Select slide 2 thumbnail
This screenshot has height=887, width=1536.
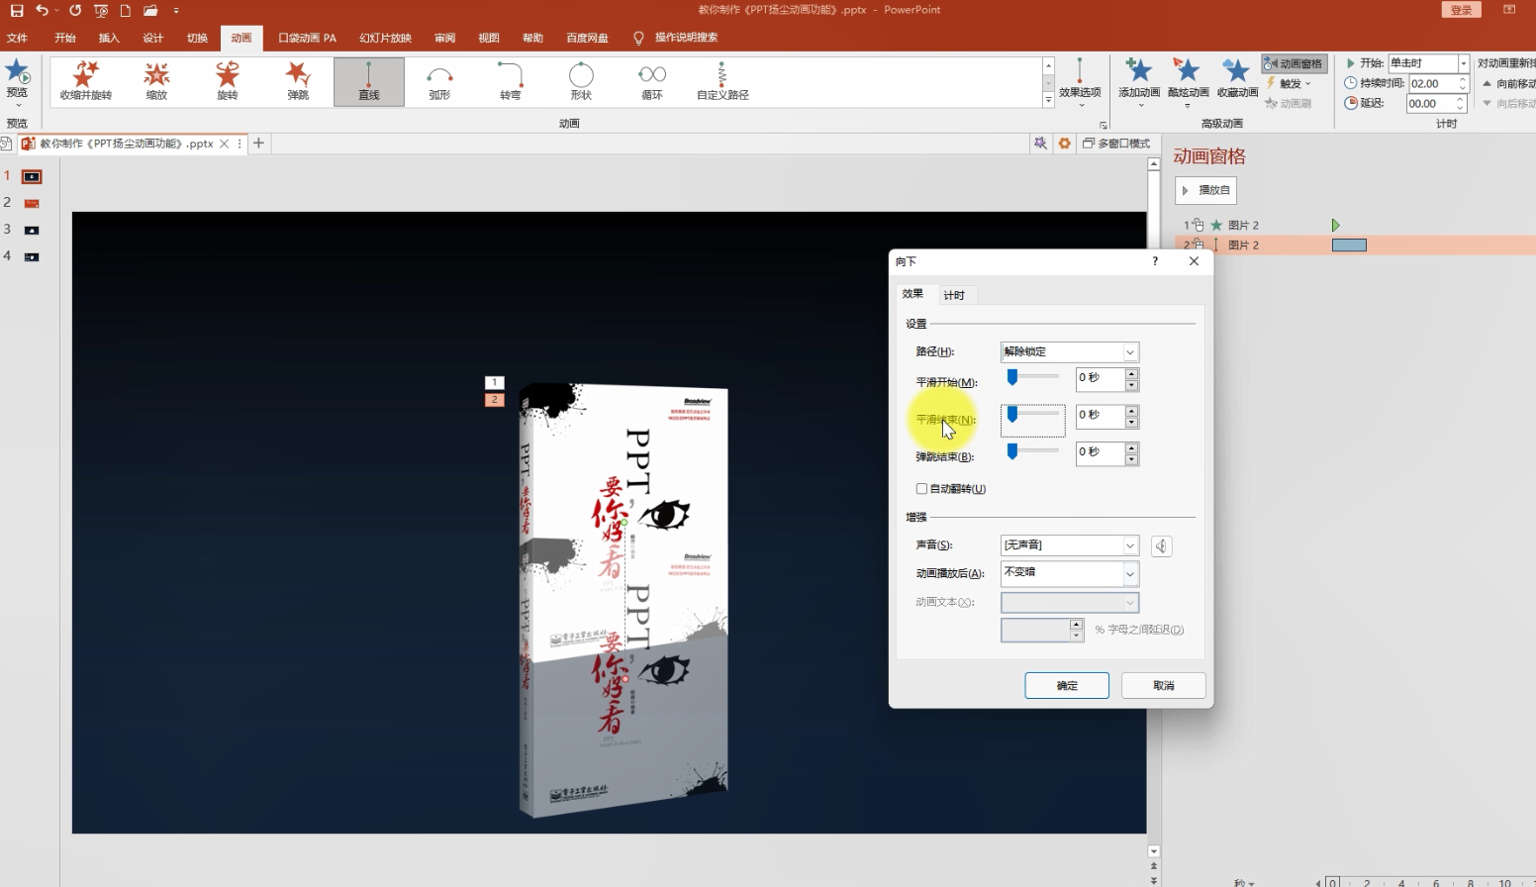point(32,203)
